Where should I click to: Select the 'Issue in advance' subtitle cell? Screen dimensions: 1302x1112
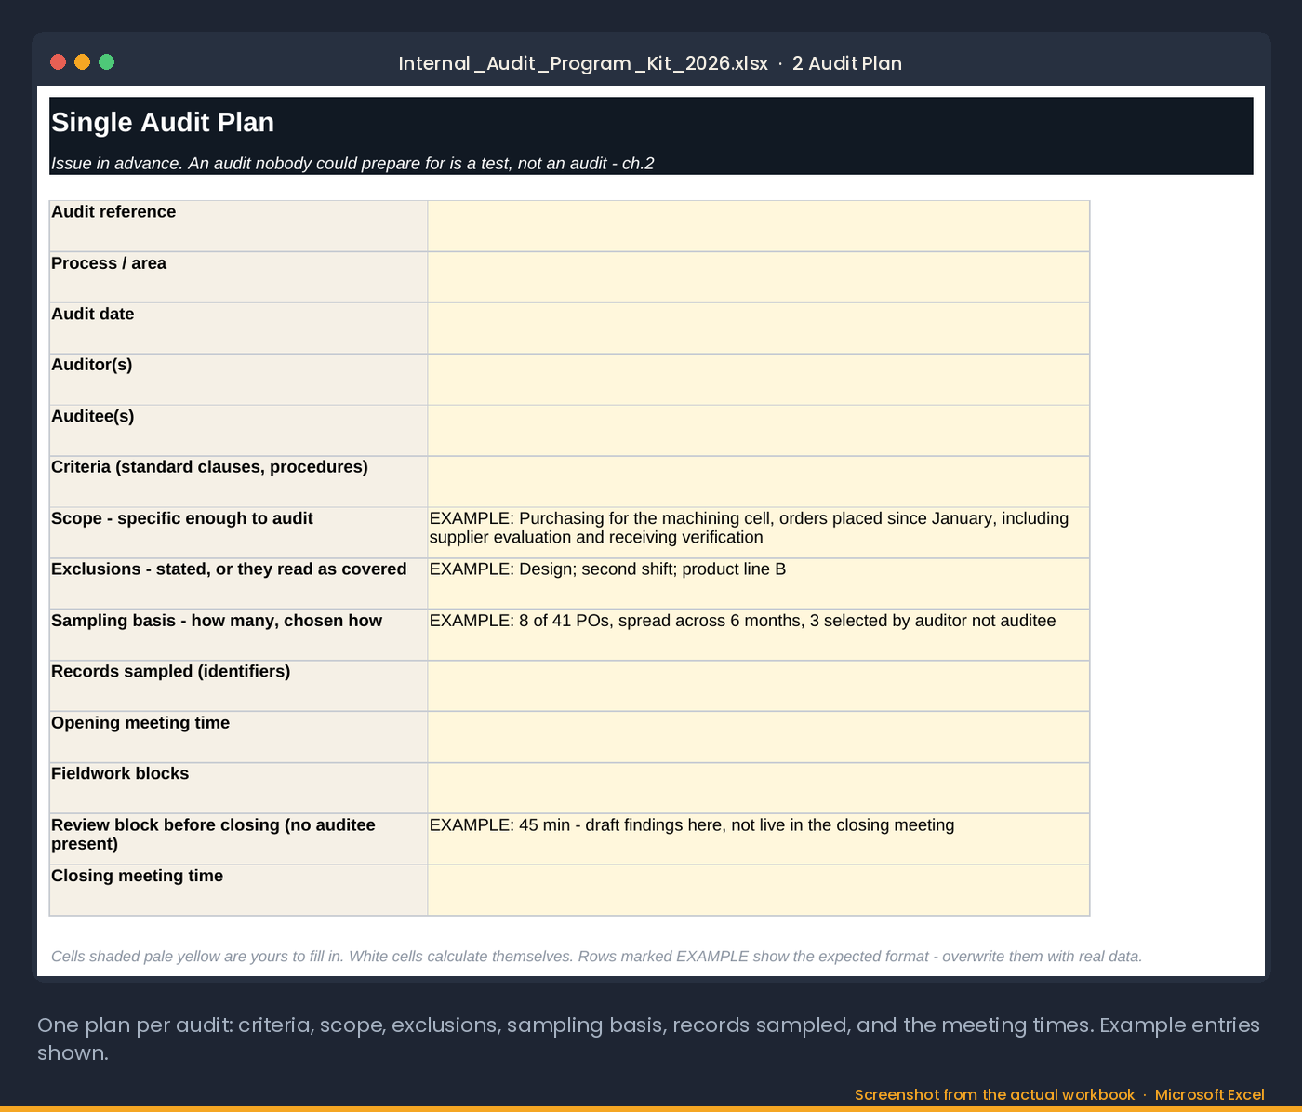click(651, 163)
